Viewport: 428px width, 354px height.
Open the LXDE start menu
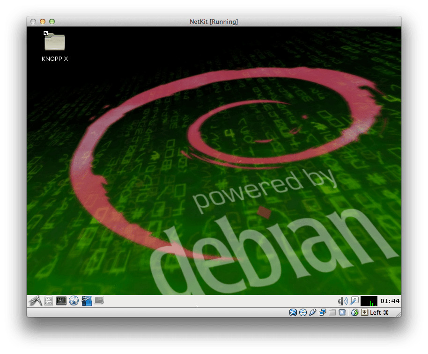[36, 301]
